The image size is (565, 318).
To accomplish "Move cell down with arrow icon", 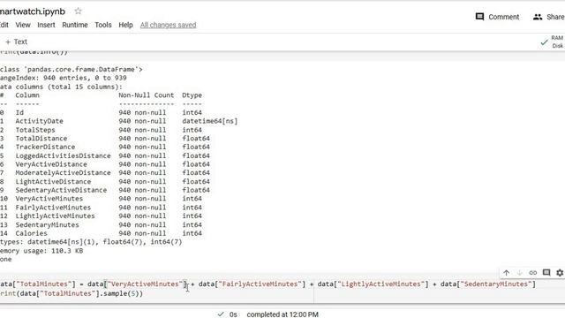I will tap(519, 273).
